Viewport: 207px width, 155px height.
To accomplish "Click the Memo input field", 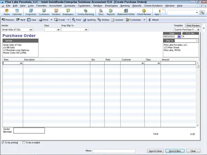I will (x=114, y=151).
